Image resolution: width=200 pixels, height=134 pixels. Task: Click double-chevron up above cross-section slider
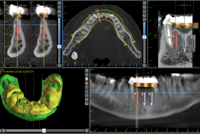pos(59,15)
